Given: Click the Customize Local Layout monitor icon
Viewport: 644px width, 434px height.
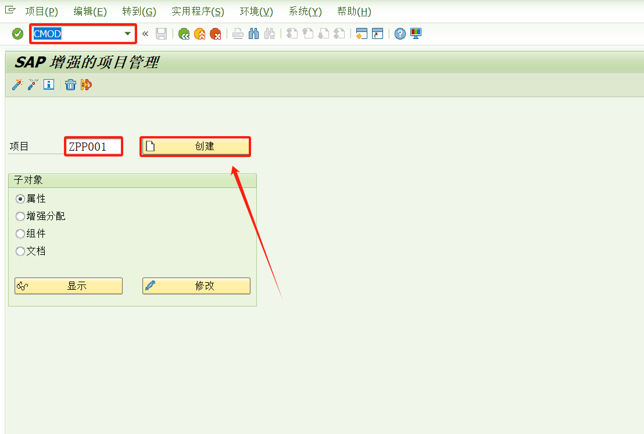Looking at the screenshot, I should click(x=416, y=34).
